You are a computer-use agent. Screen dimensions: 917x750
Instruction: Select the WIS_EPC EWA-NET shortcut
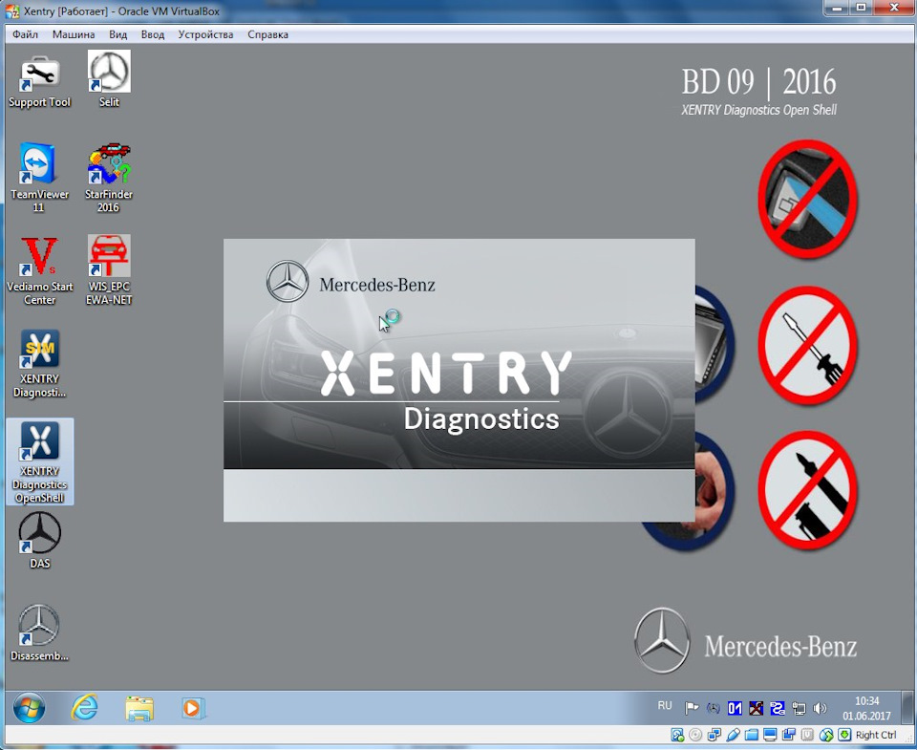[x=109, y=270]
